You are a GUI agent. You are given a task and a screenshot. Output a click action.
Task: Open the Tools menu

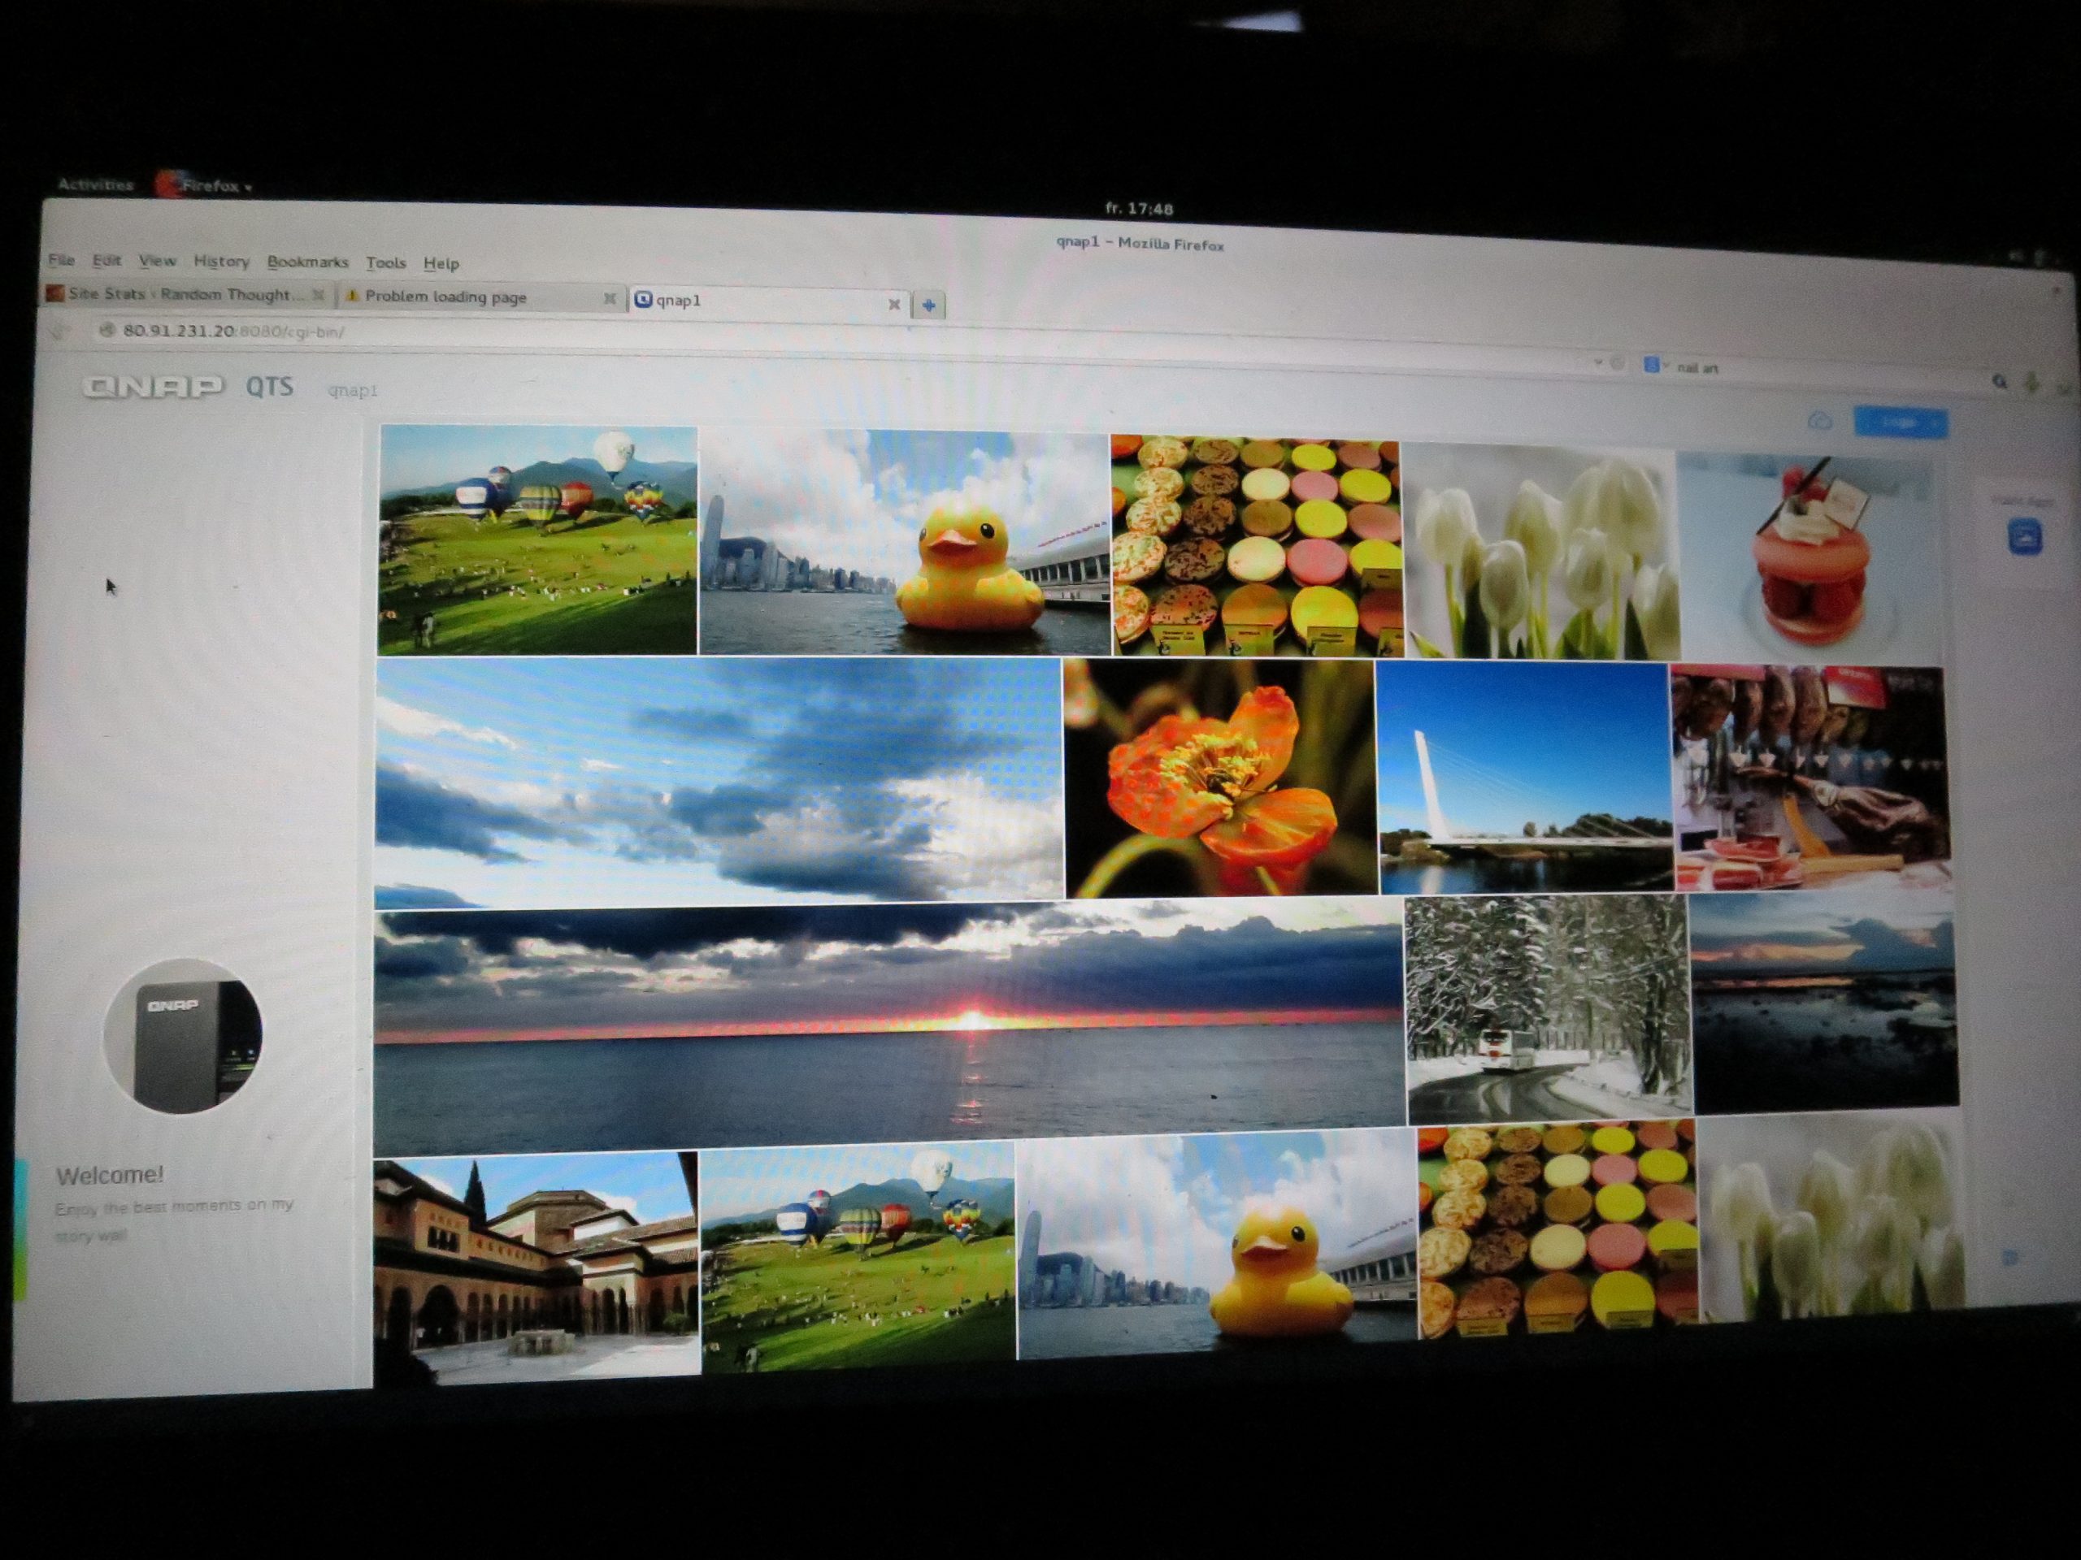coord(386,263)
